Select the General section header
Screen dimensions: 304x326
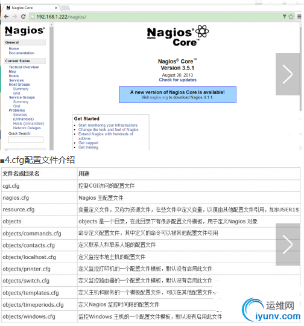(x=25, y=42)
